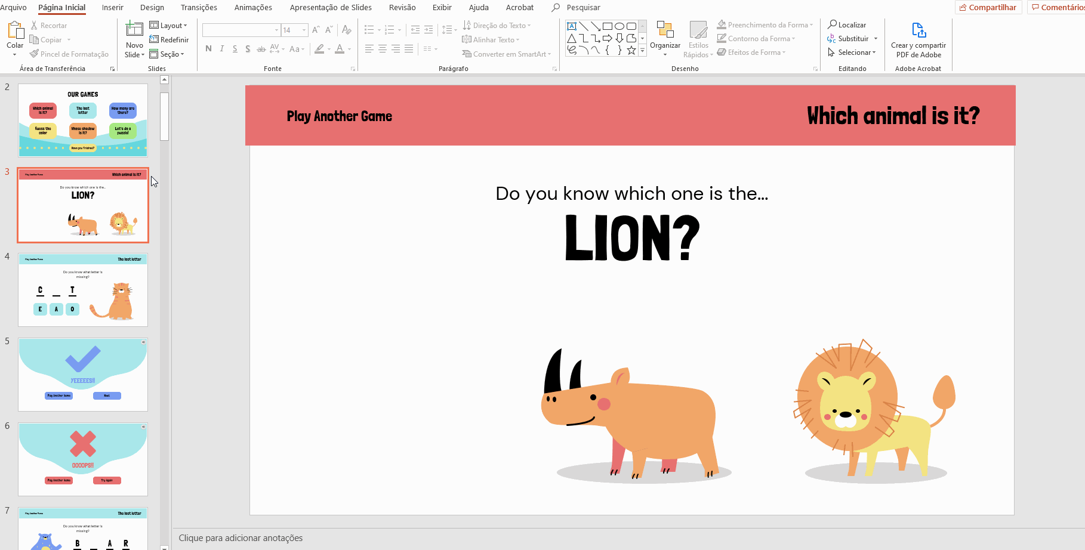This screenshot has width=1085, height=550.
Task: Open Direção do Texto dropdown
Action: tap(497, 25)
